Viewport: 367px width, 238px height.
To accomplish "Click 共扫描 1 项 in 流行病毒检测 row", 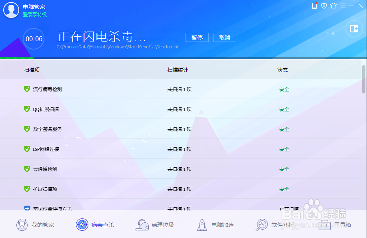I will pos(180,89).
